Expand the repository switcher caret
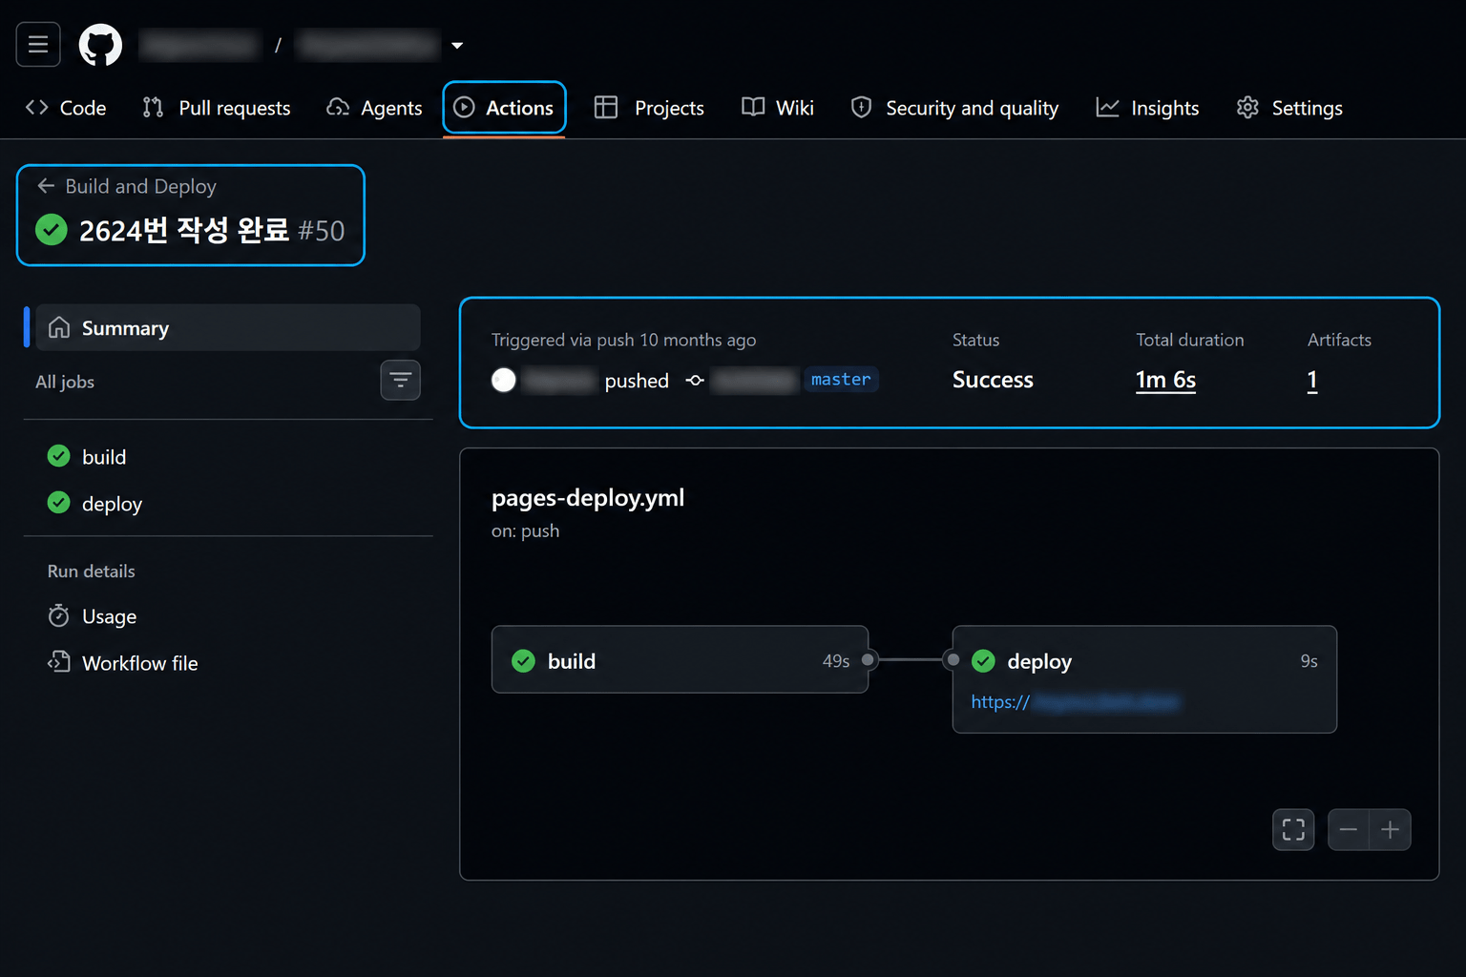The height and width of the screenshot is (977, 1466). (457, 45)
